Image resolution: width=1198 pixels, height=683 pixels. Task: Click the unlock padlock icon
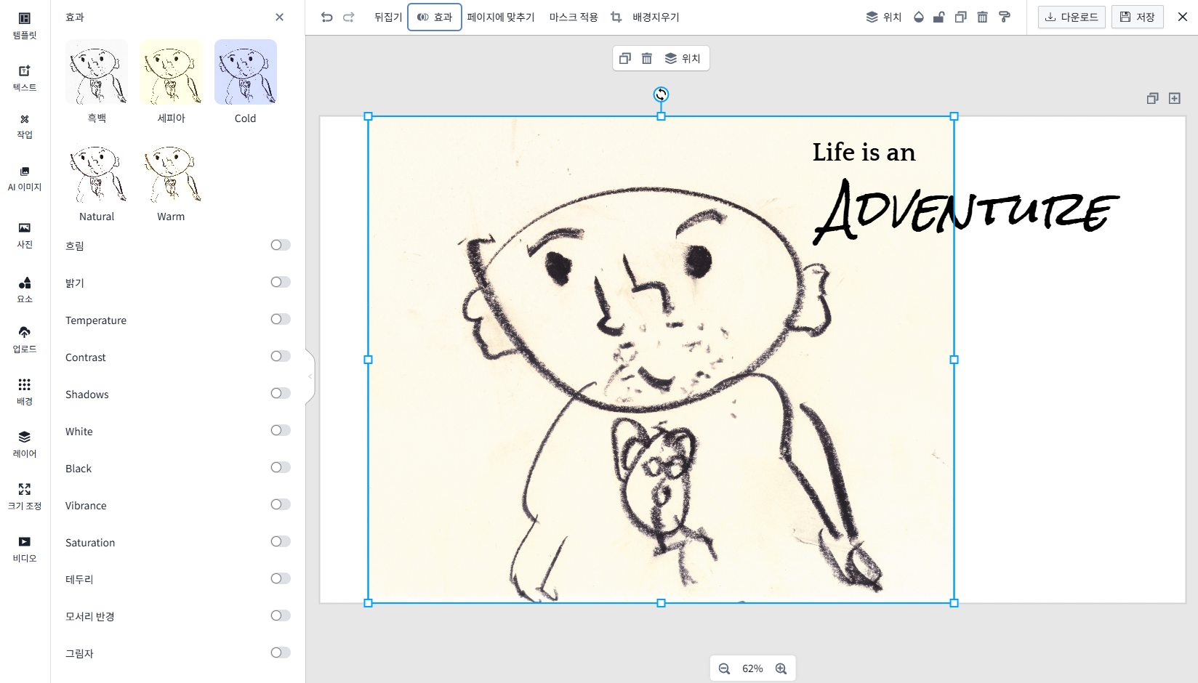939,17
